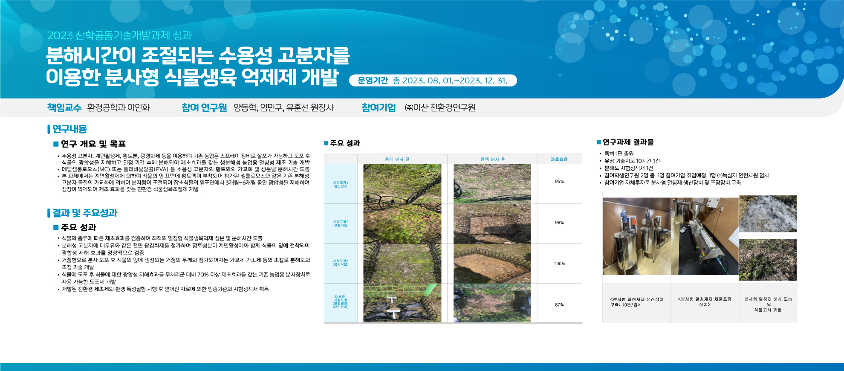Open the 시험포장3 after-spraying photo

click(492, 263)
